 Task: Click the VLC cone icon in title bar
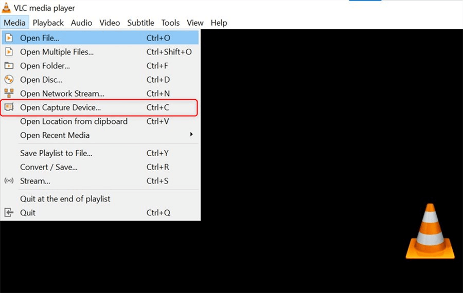[6, 7]
